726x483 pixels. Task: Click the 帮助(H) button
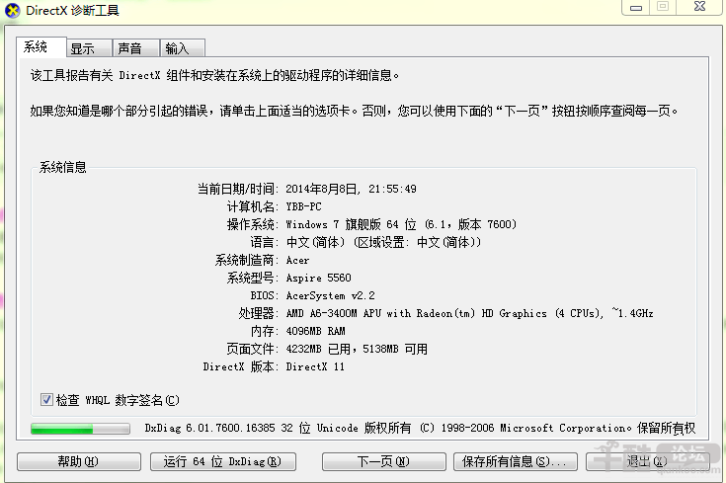click(x=79, y=461)
